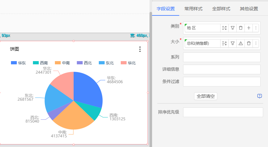Image resolution: width=268 pixels, height=147 pixels.
Task: Open more options for 总和(销售额) field
Action: tap(256, 43)
